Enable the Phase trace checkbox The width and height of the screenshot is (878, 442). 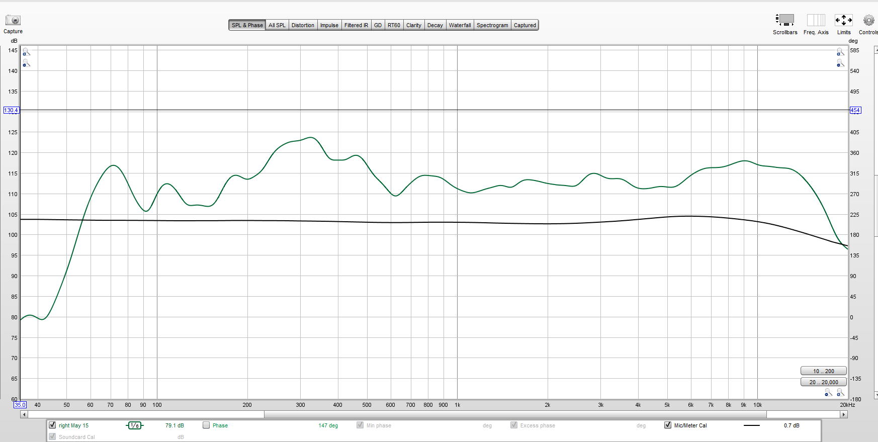point(206,425)
